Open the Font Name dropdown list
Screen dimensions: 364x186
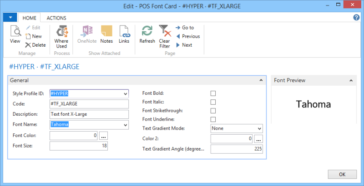(x=126, y=125)
